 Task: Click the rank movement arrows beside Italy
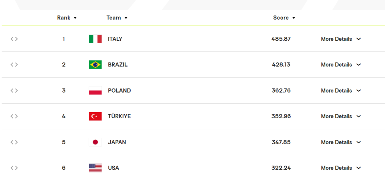tap(14, 39)
